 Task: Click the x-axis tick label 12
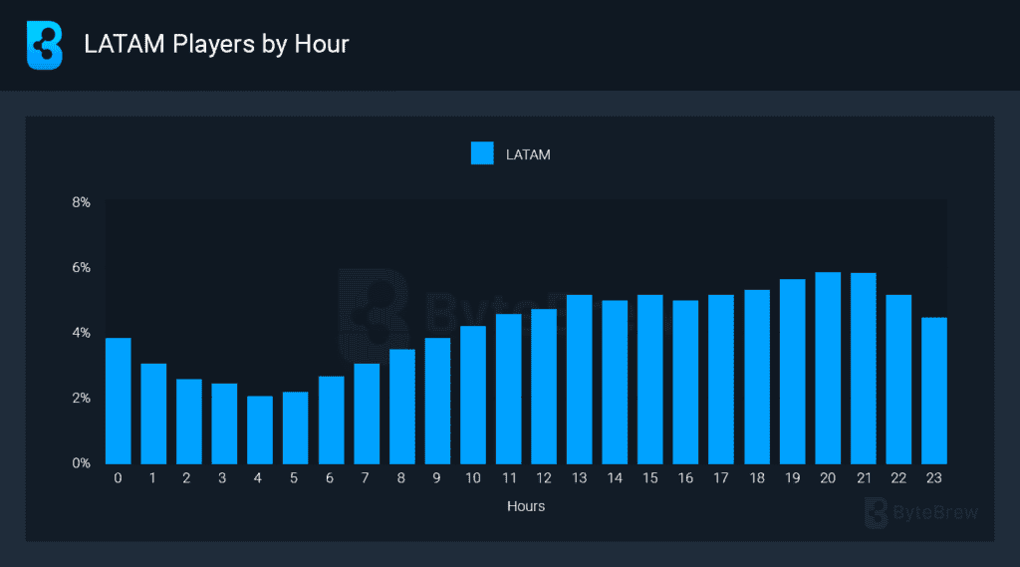(x=544, y=478)
